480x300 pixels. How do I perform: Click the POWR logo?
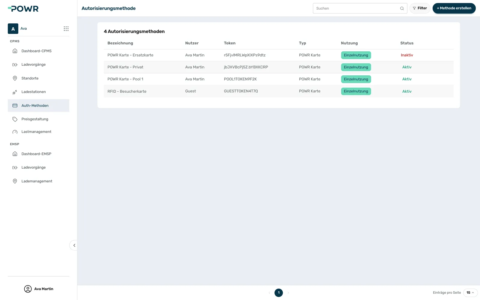coord(23,9)
